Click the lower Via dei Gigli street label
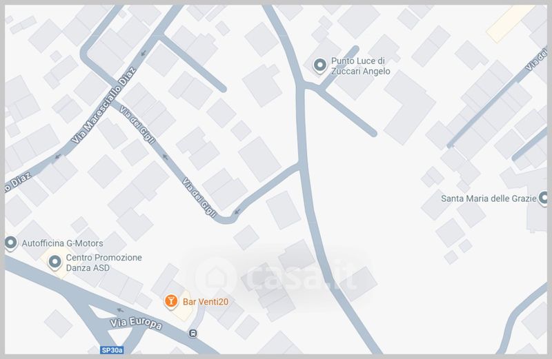 pos(199,198)
